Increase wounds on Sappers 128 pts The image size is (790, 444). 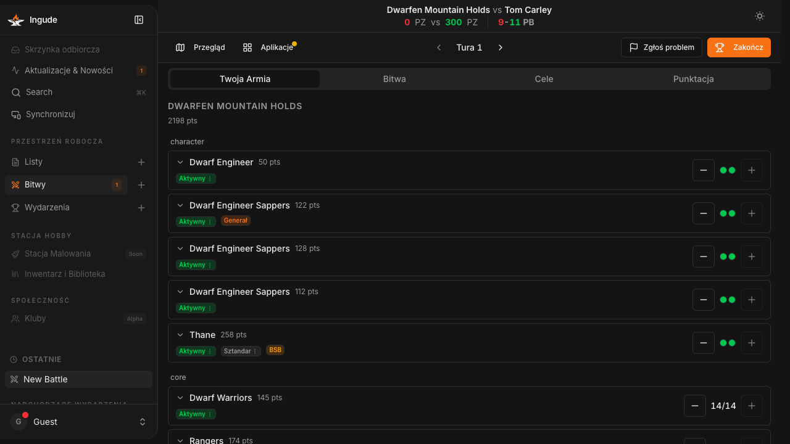(752, 257)
